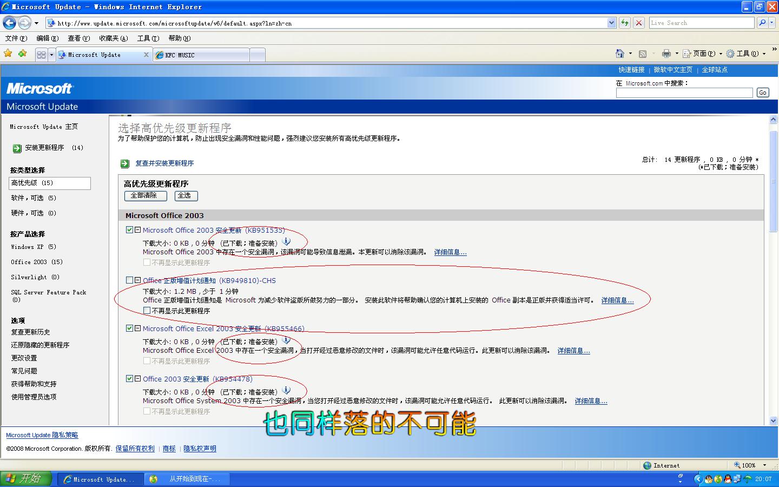The image size is (779, 487).
Task: Open 复查并安装更新程序 link
Action: [164, 163]
